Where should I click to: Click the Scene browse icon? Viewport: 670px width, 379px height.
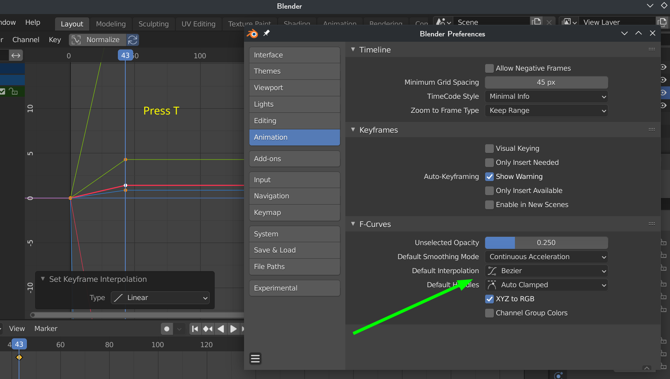click(x=443, y=22)
